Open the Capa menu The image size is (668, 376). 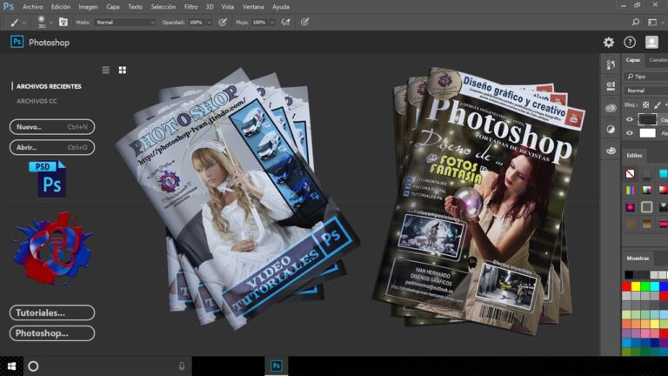pyautogui.click(x=113, y=7)
